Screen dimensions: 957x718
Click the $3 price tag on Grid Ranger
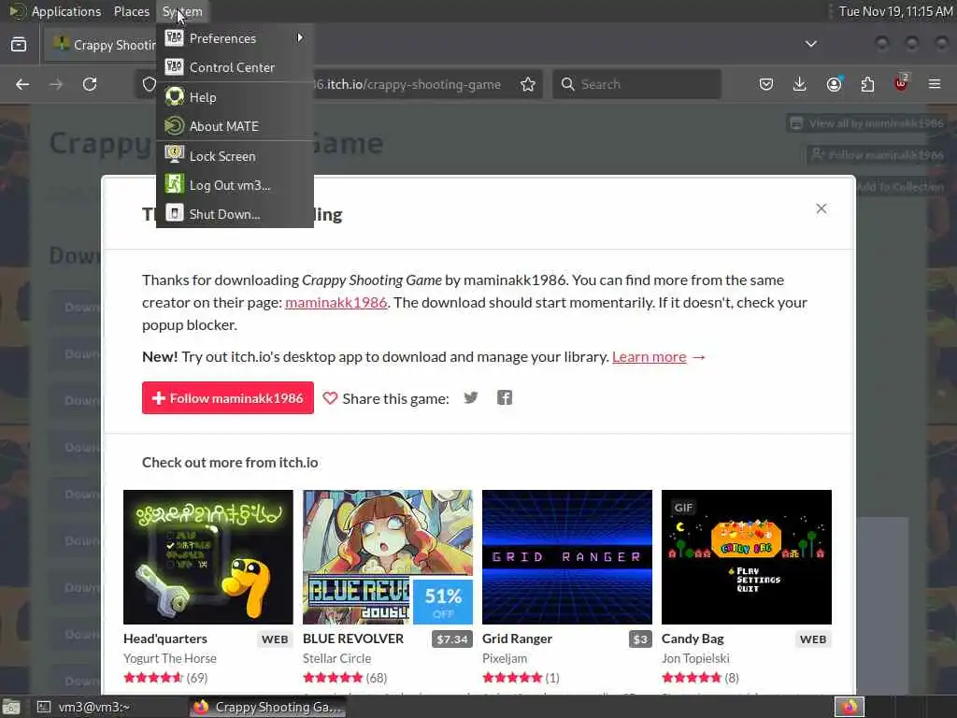tap(640, 639)
